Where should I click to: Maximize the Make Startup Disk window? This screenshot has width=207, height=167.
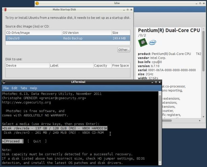[128, 9]
